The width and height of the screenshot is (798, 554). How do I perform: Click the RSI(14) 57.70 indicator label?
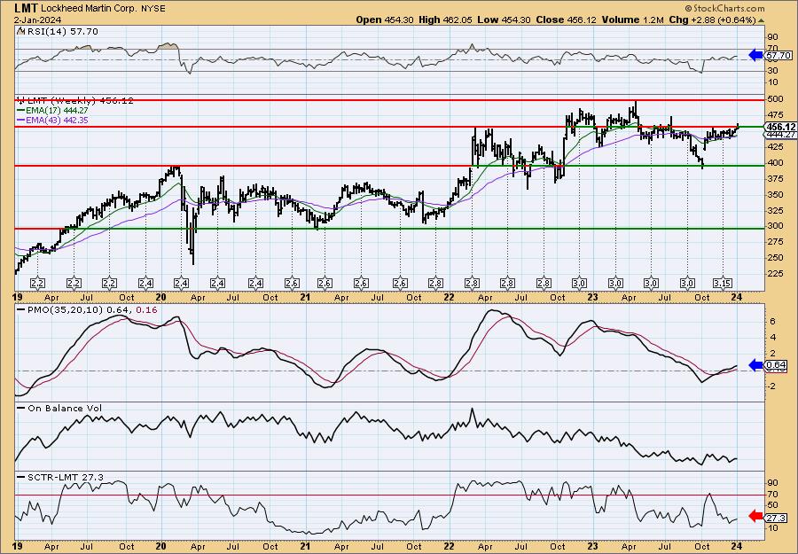tap(61, 31)
